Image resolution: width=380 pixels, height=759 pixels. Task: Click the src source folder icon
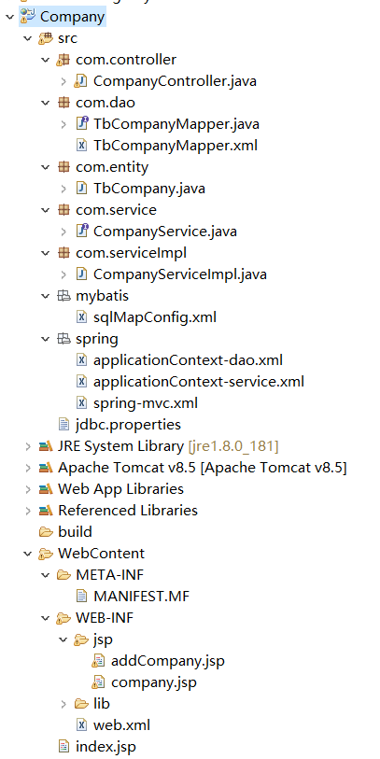[x=46, y=37]
